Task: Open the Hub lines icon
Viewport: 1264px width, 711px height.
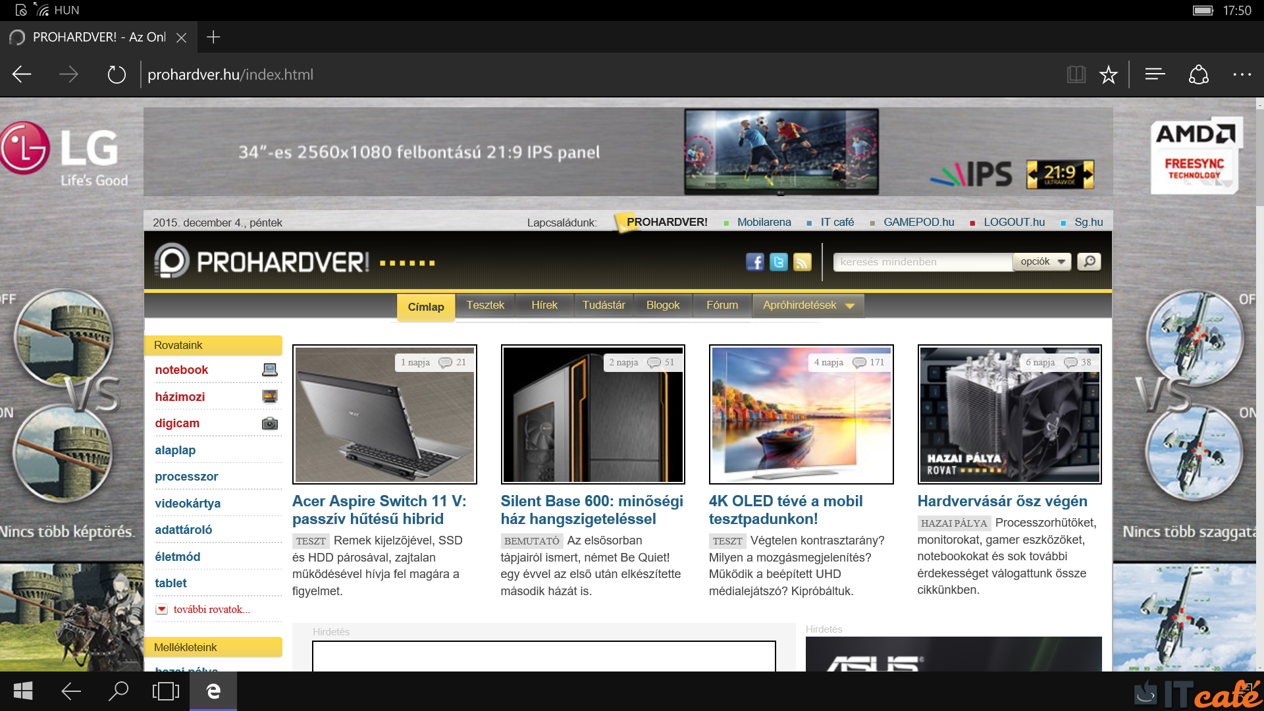Action: click(1155, 74)
